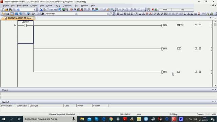Click the Navigation window tree icon
This screenshot has height=122, width=217.
pyautogui.click(x=3, y=14)
